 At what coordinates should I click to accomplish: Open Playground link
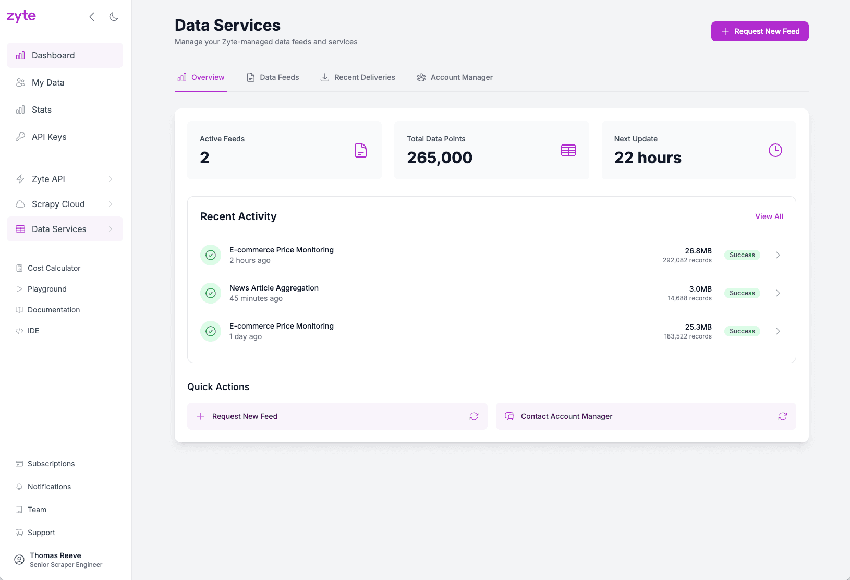47,289
